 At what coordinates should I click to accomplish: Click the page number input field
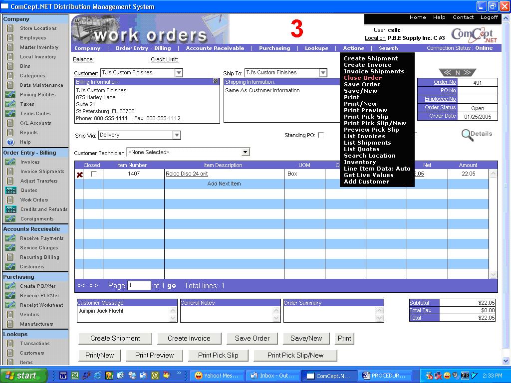coord(139,286)
